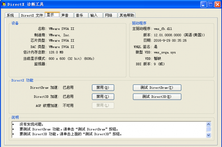
Task: Open the 网络 tab
Action: point(110,15)
